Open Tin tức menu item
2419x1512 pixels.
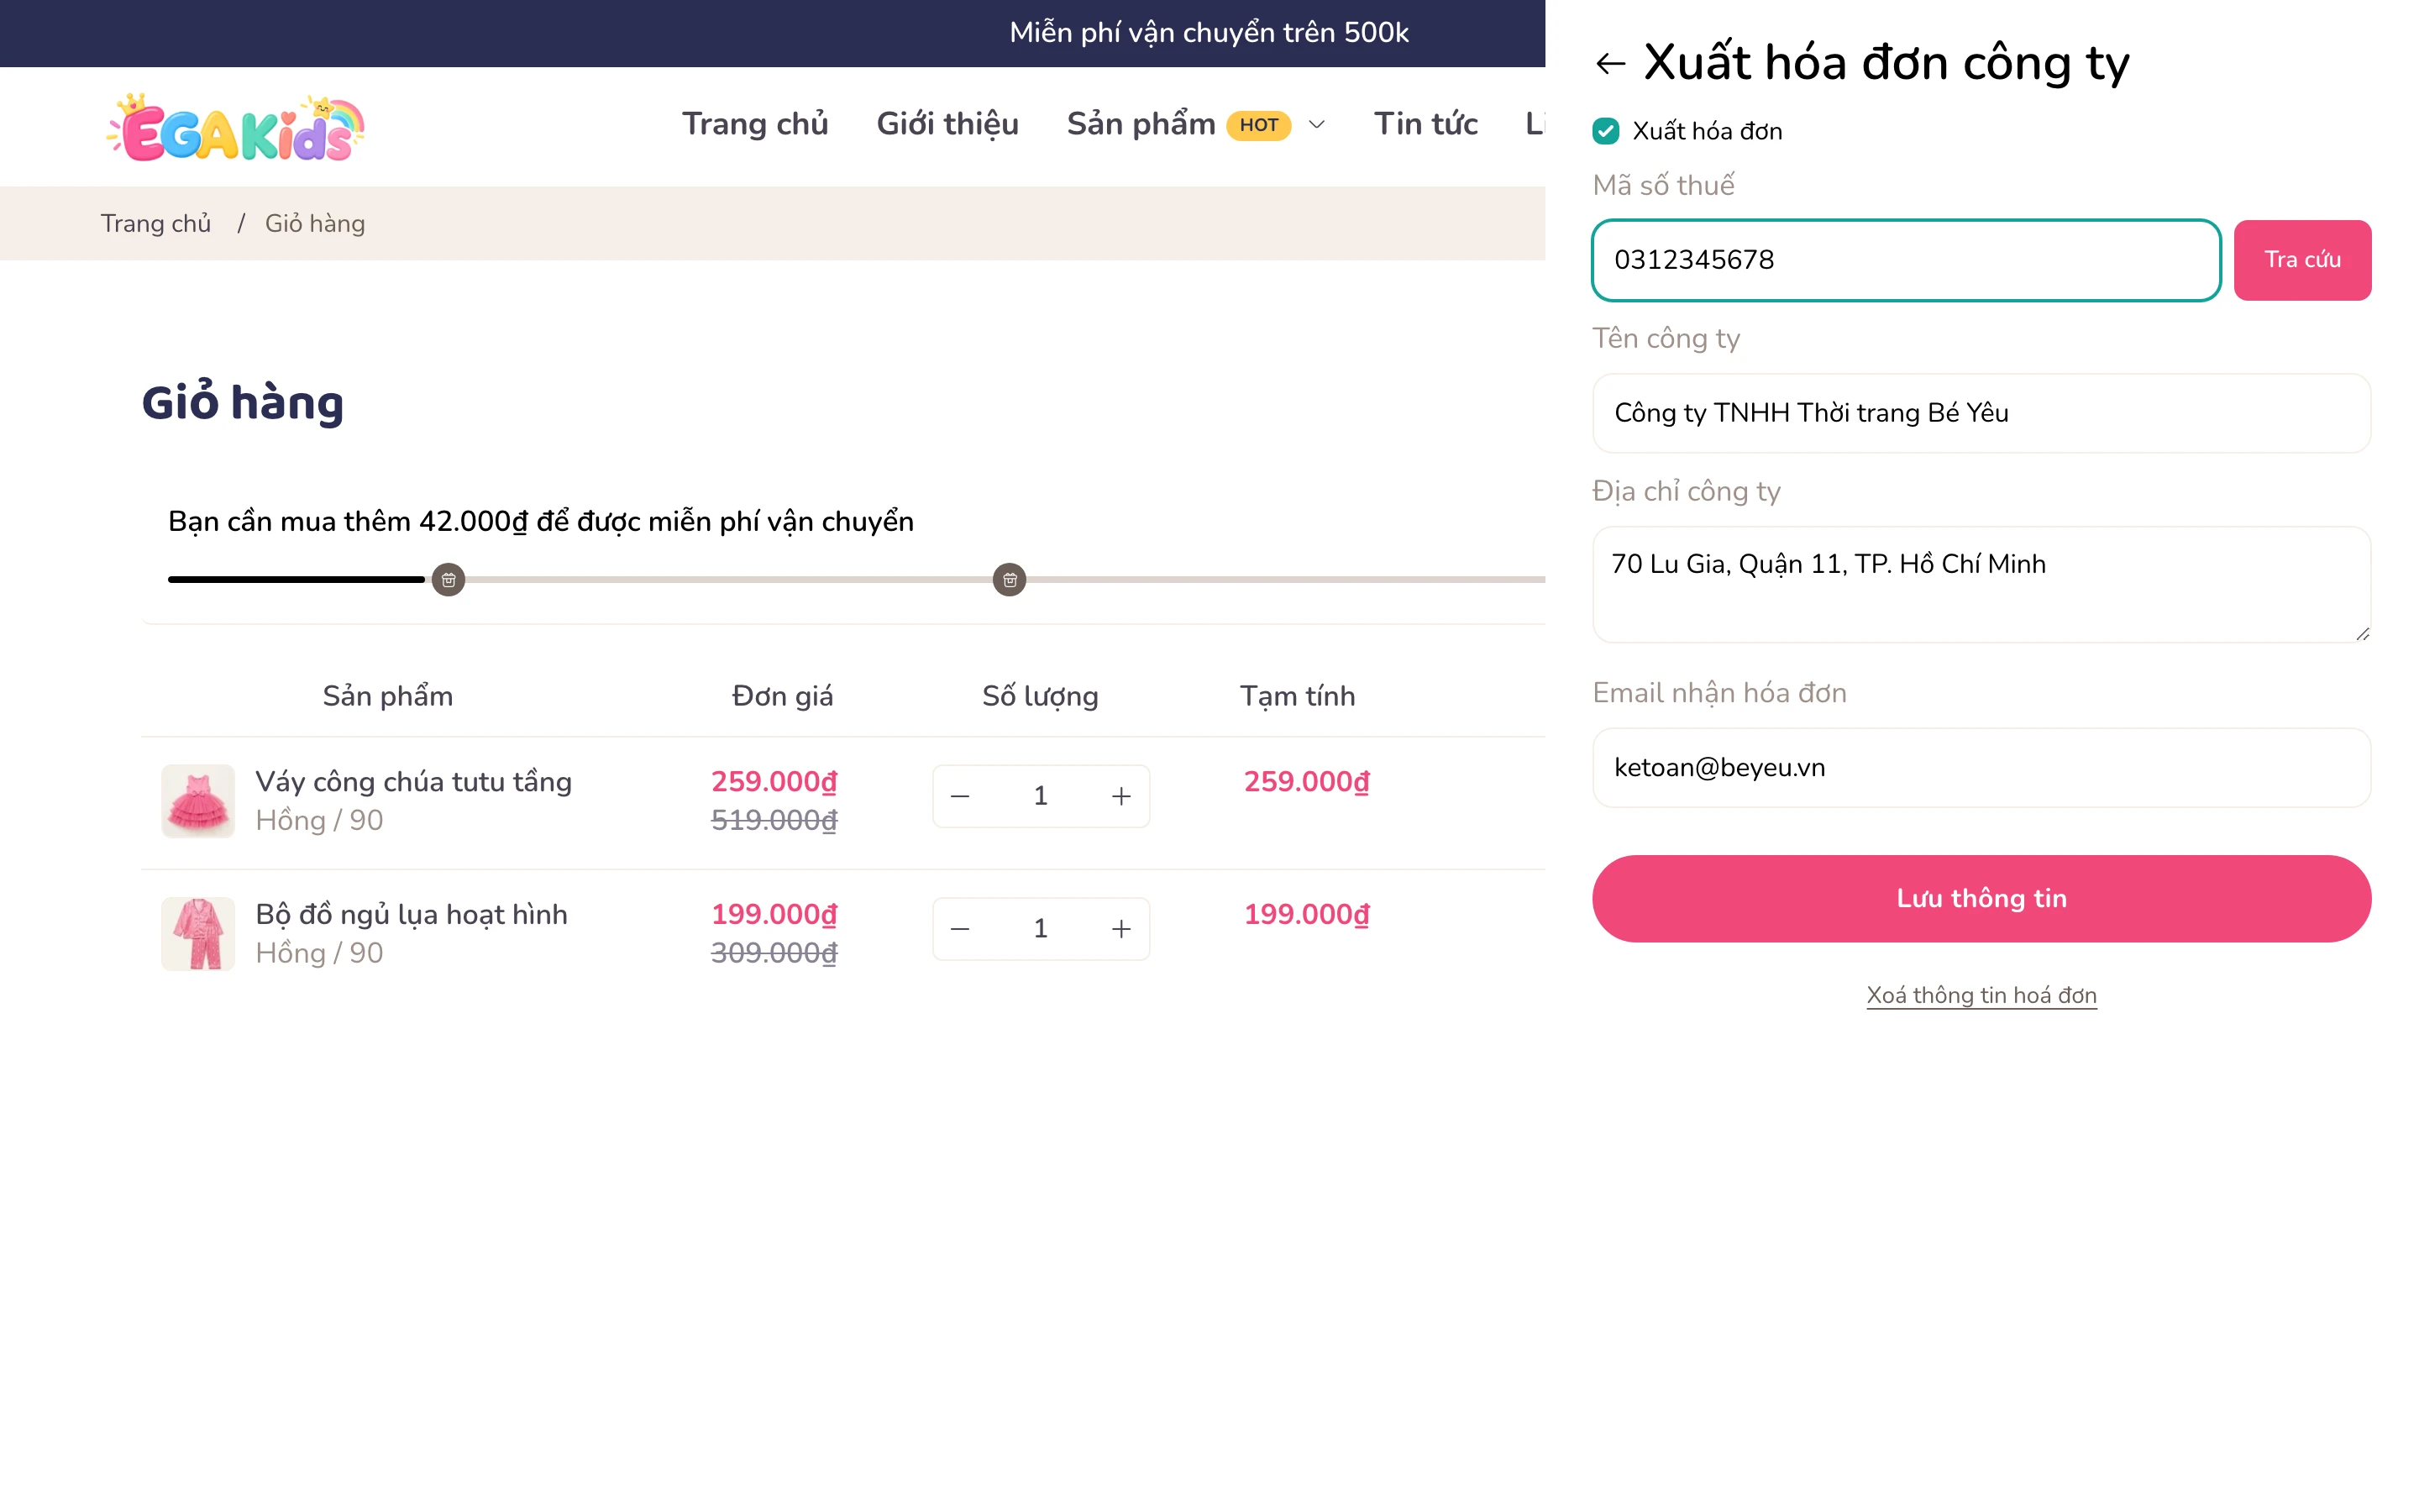tap(1425, 124)
